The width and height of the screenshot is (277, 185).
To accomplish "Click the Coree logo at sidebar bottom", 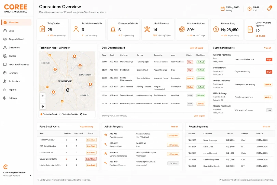I will 6,167.
